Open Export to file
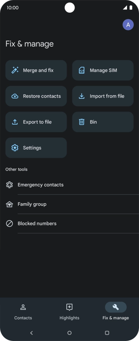The height and width of the screenshot is (341, 139). [x=36, y=122]
